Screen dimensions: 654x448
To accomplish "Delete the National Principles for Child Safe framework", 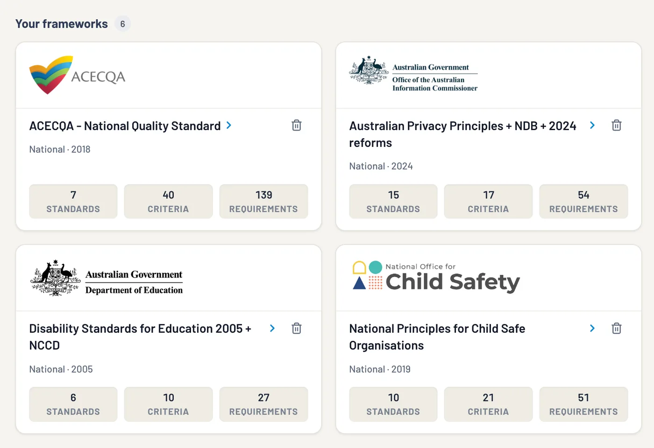I will coord(617,329).
